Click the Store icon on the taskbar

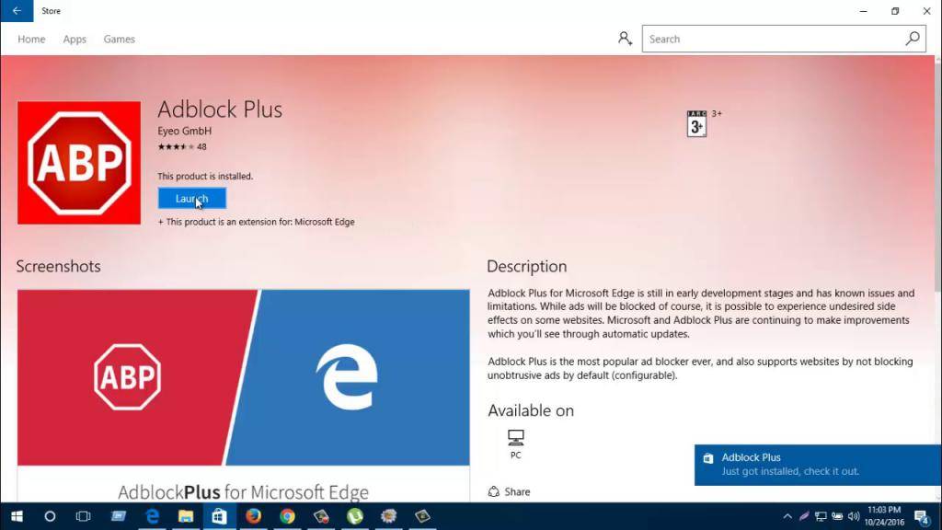click(x=219, y=516)
